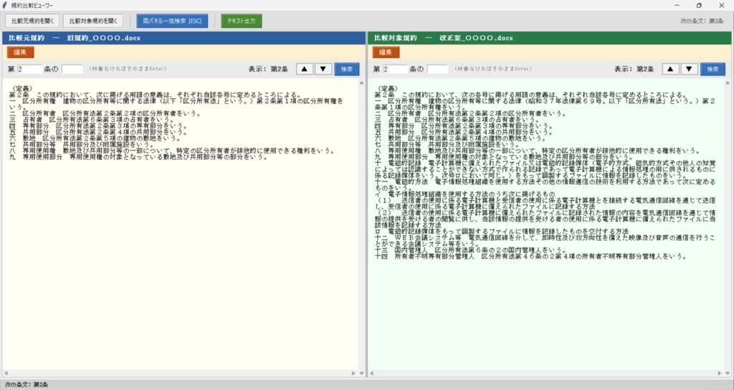This screenshot has width=734, height=390.
Task: Click line 八 専用使用権 in the left panel
Action: pyautogui.click(x=172, y=151)
